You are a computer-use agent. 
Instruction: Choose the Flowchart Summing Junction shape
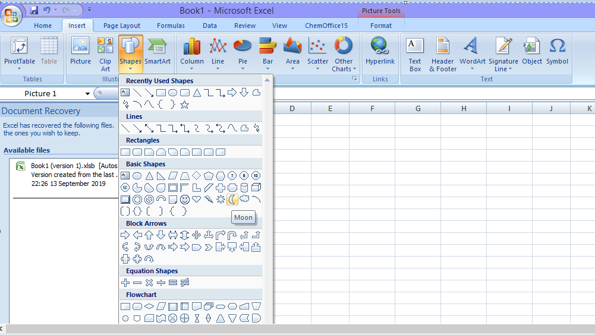[172, 318]
